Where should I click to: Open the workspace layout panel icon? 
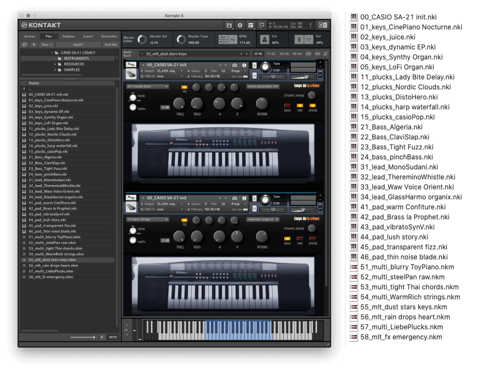250,26
